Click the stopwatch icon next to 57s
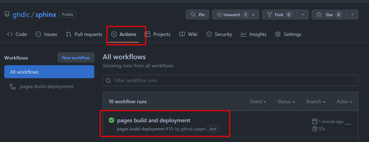This screenshot has height=142, width=369. tap(314, 129)
